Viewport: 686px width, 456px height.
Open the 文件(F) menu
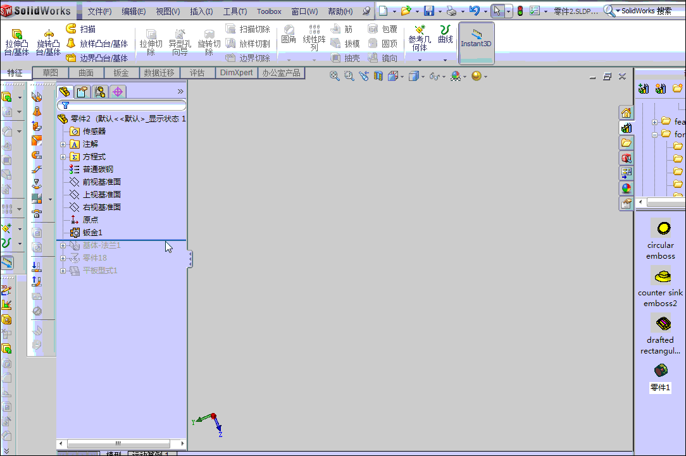click(x=99, y=11)
